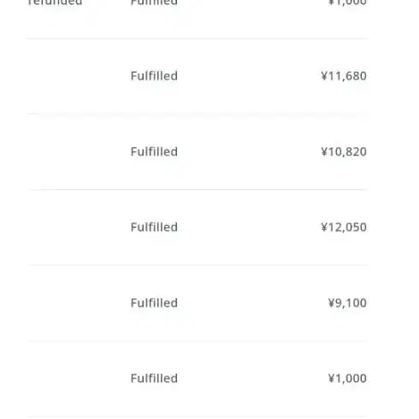Click the partially visible refunded payment status

click(55, 3)
